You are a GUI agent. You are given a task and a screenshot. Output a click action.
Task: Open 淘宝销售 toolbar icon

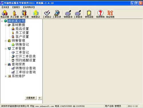coord(110,14)
